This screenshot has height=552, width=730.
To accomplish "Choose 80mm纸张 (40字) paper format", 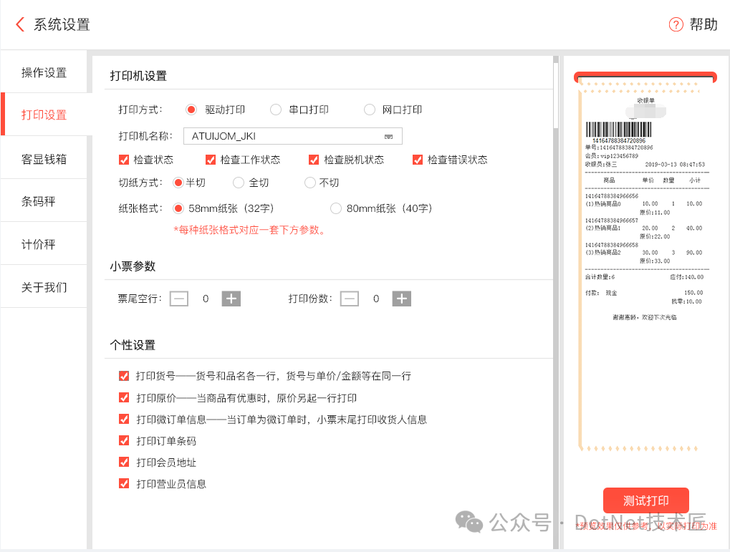I will pyautogui.click(x=335, y=208).
